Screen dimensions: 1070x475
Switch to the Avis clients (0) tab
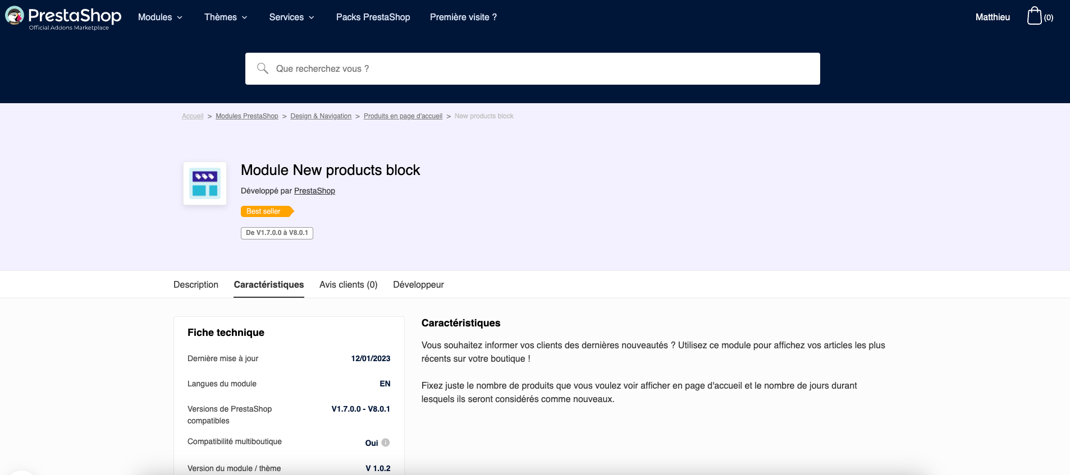tap(349, 285)
